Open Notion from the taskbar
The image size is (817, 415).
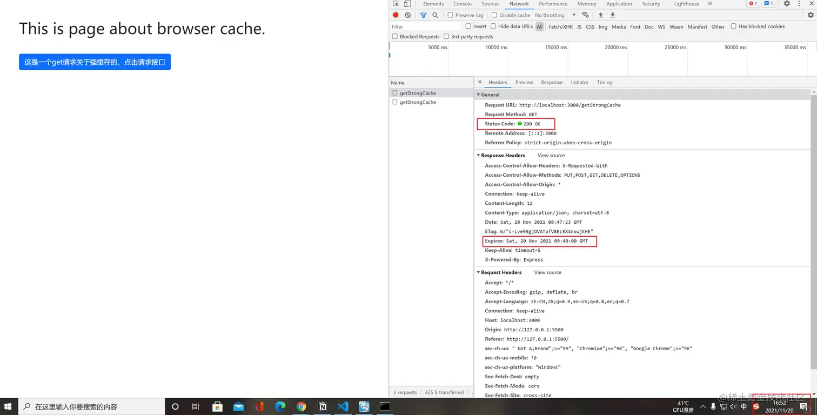point(322,406)
